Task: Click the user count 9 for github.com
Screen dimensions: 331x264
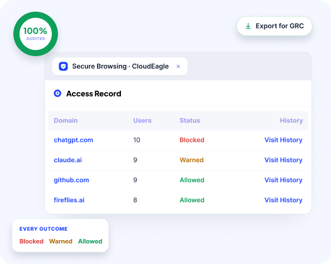Action: [x=135, y=180]
